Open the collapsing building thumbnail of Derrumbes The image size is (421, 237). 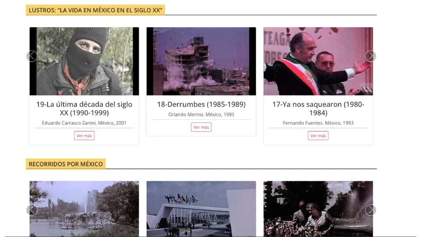(201, 61)
